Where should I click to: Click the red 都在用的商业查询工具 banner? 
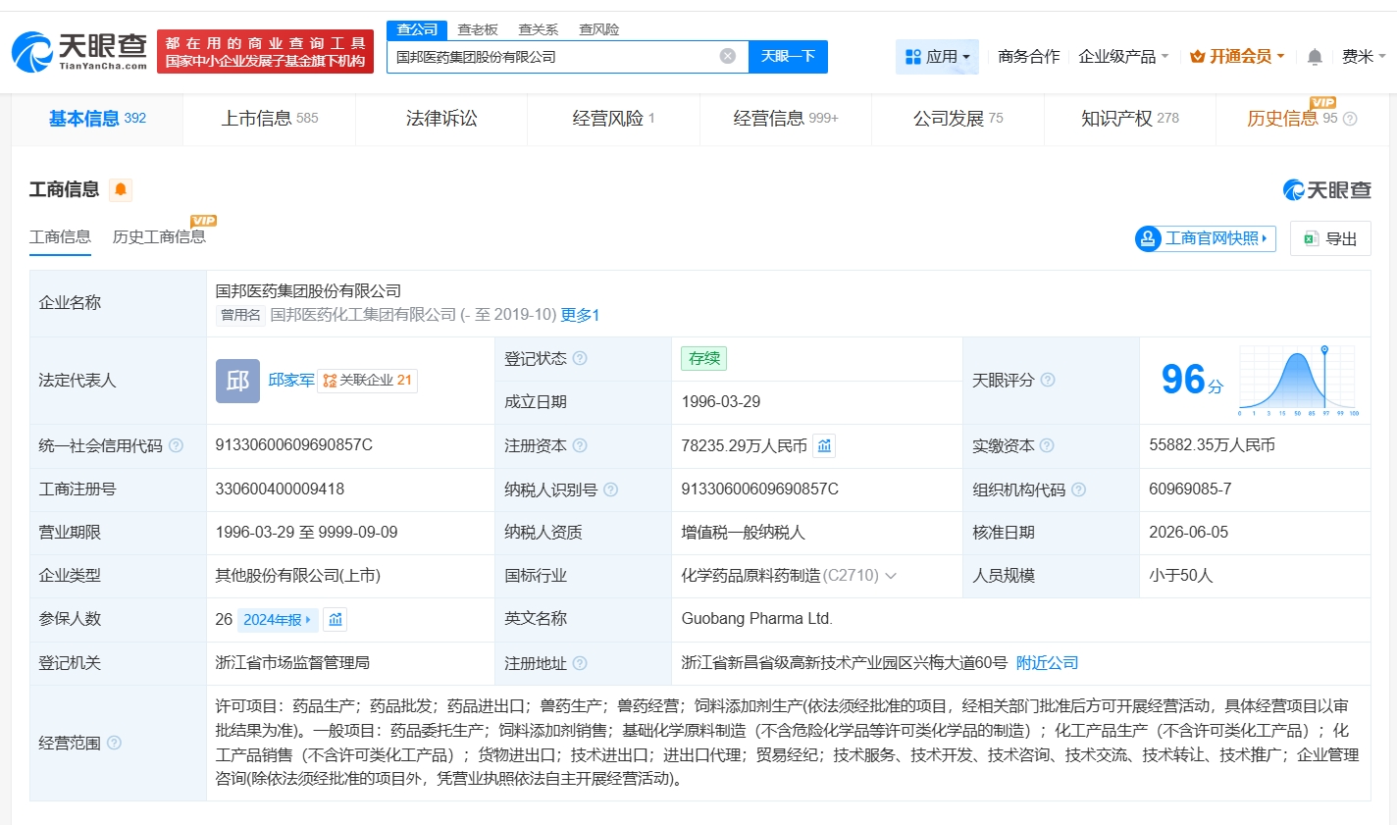265,52
